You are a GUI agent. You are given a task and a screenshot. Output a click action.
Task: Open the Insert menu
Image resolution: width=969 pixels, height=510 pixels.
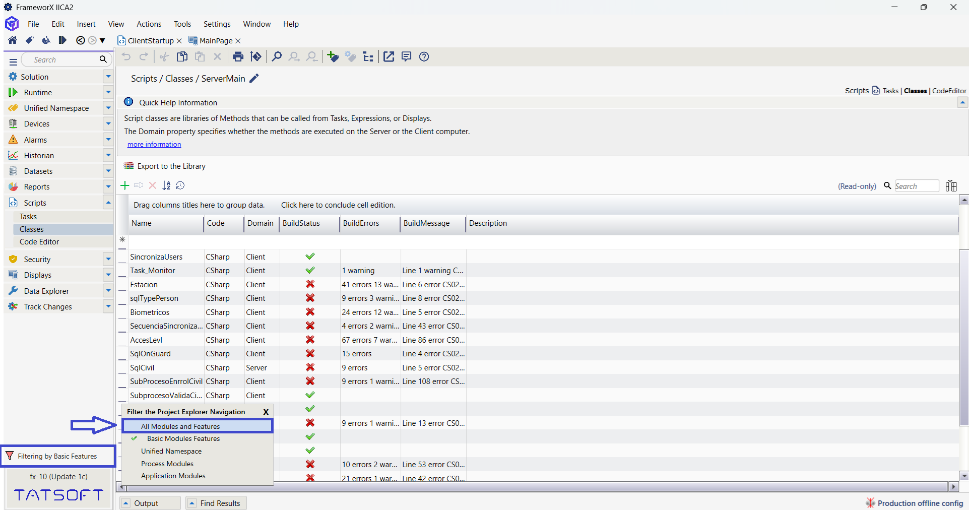(x=86, y=24)
